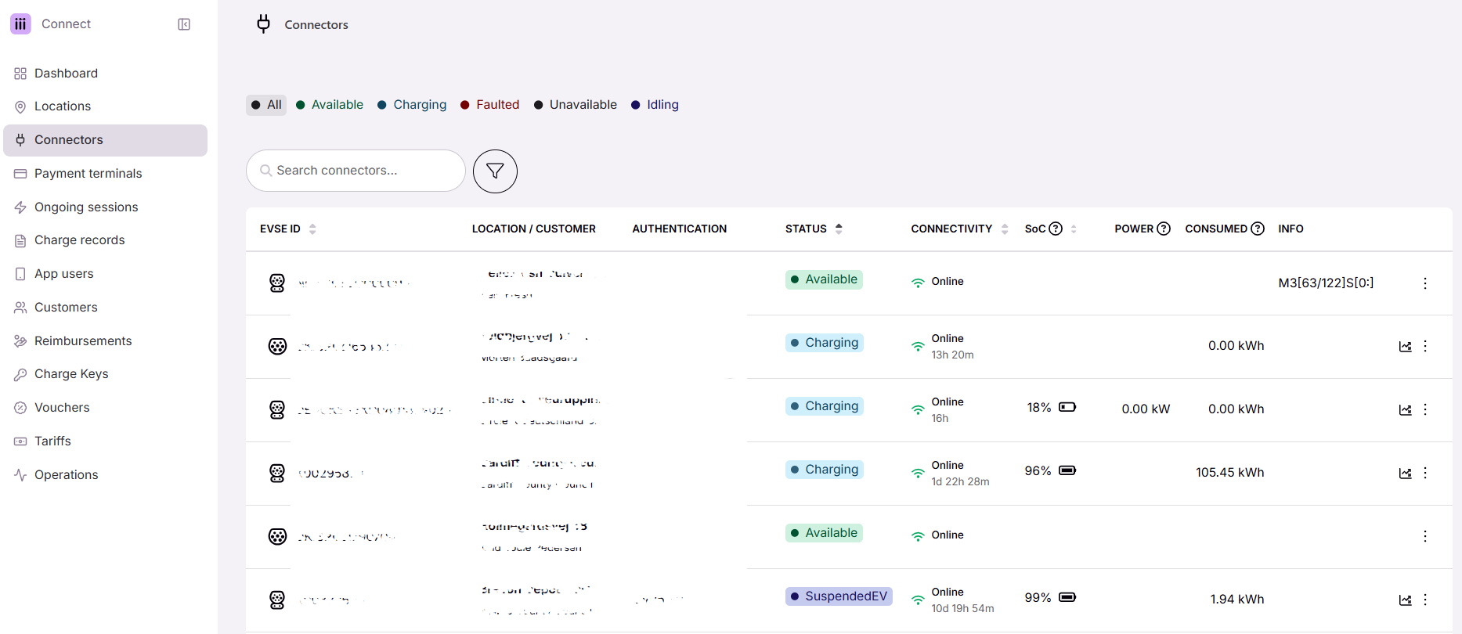
Task: Click the Payment terminals card icon
Action: 20,174
